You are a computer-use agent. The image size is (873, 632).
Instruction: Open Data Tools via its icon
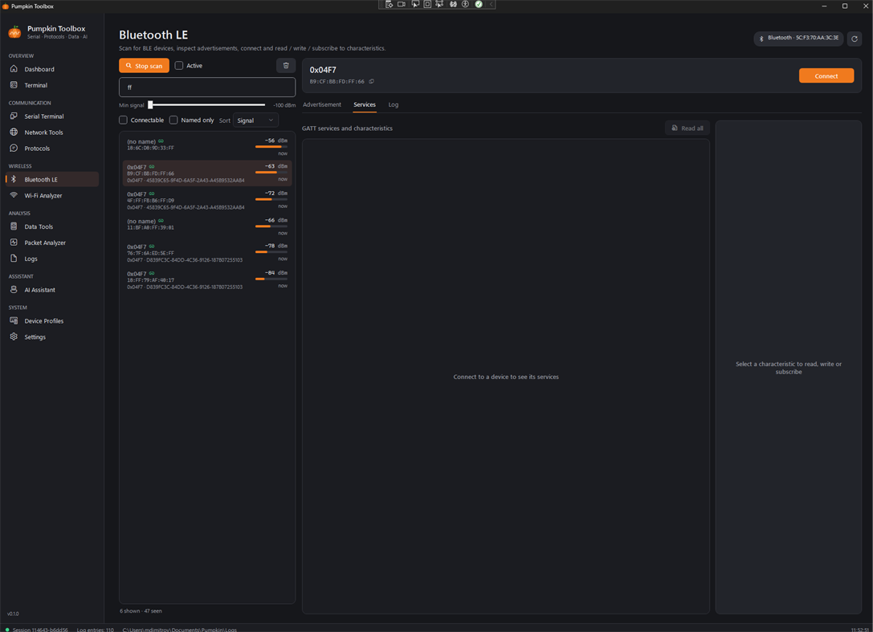coord(14,226)
